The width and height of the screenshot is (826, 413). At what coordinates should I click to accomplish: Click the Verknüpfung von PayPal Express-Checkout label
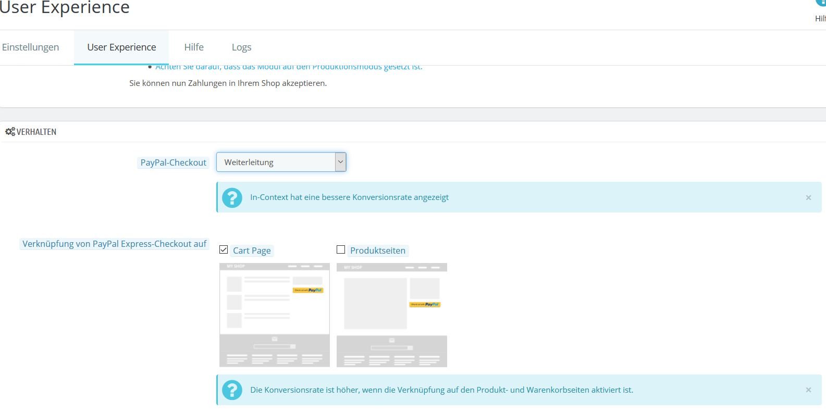pyautogui.click(x=114, y=244)
